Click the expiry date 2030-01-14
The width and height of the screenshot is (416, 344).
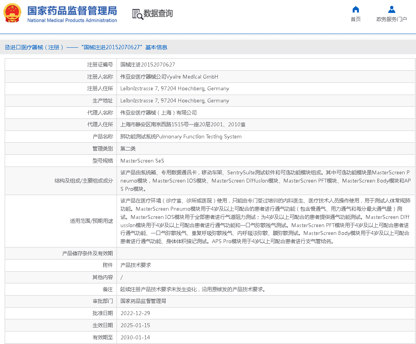135,337
